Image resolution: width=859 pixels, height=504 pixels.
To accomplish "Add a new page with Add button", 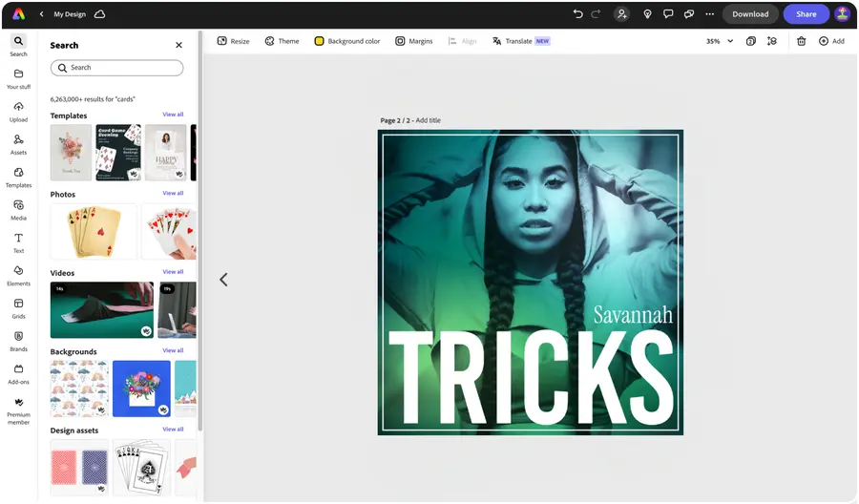I will point(831,41).
